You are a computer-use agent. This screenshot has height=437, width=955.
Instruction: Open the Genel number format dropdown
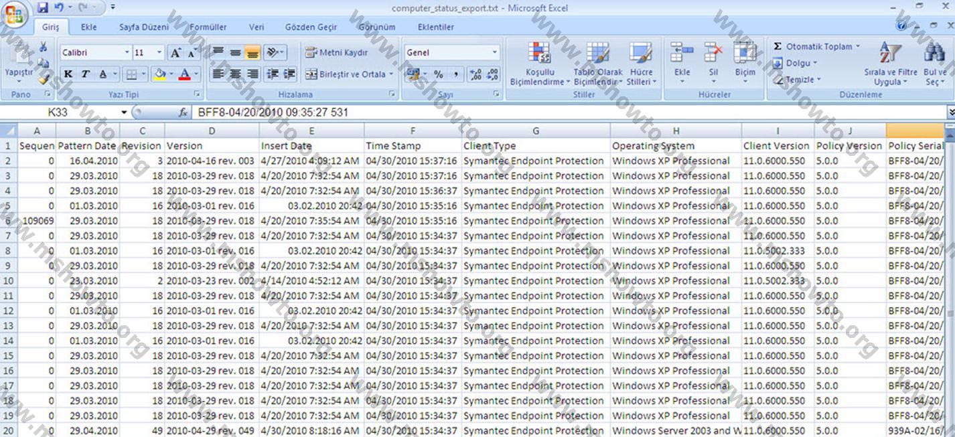coord(494,52)
